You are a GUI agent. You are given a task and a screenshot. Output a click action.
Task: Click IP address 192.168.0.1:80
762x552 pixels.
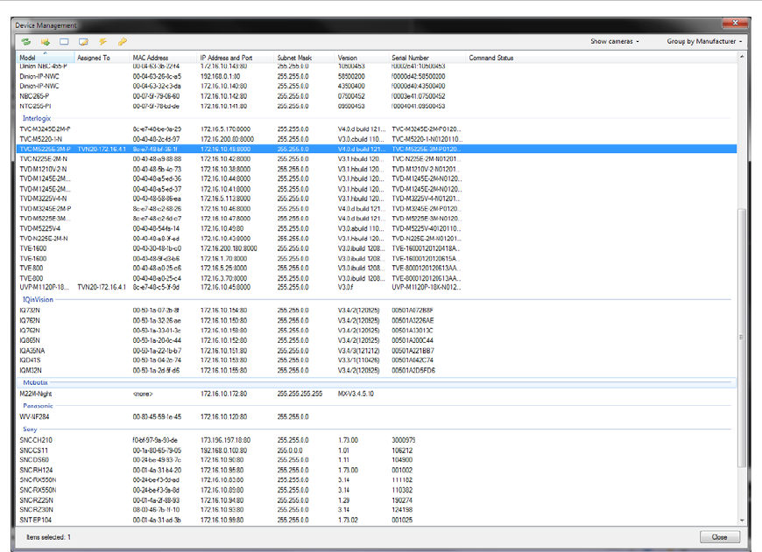click(220, 76)
